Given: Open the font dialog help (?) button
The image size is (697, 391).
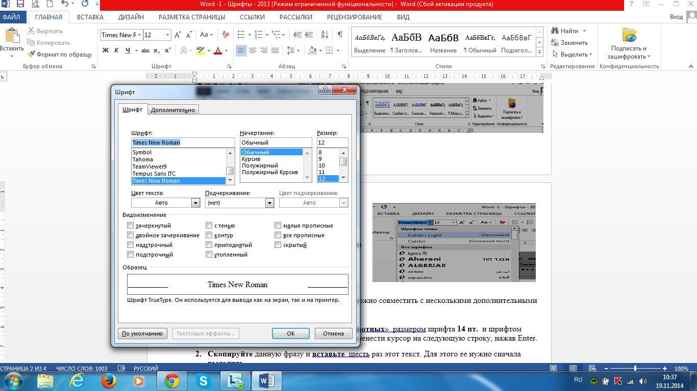Looking at the screenshot, I should coord(325,89).
